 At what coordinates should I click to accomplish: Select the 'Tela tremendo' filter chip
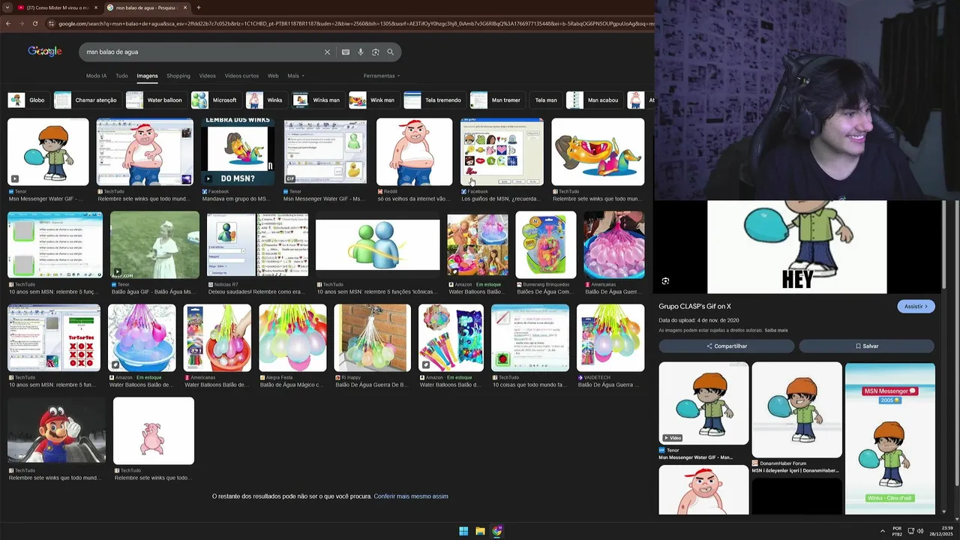(x=433, y=100)
